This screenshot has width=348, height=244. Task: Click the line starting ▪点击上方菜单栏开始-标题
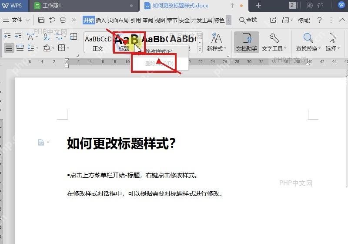pos(132,175)
